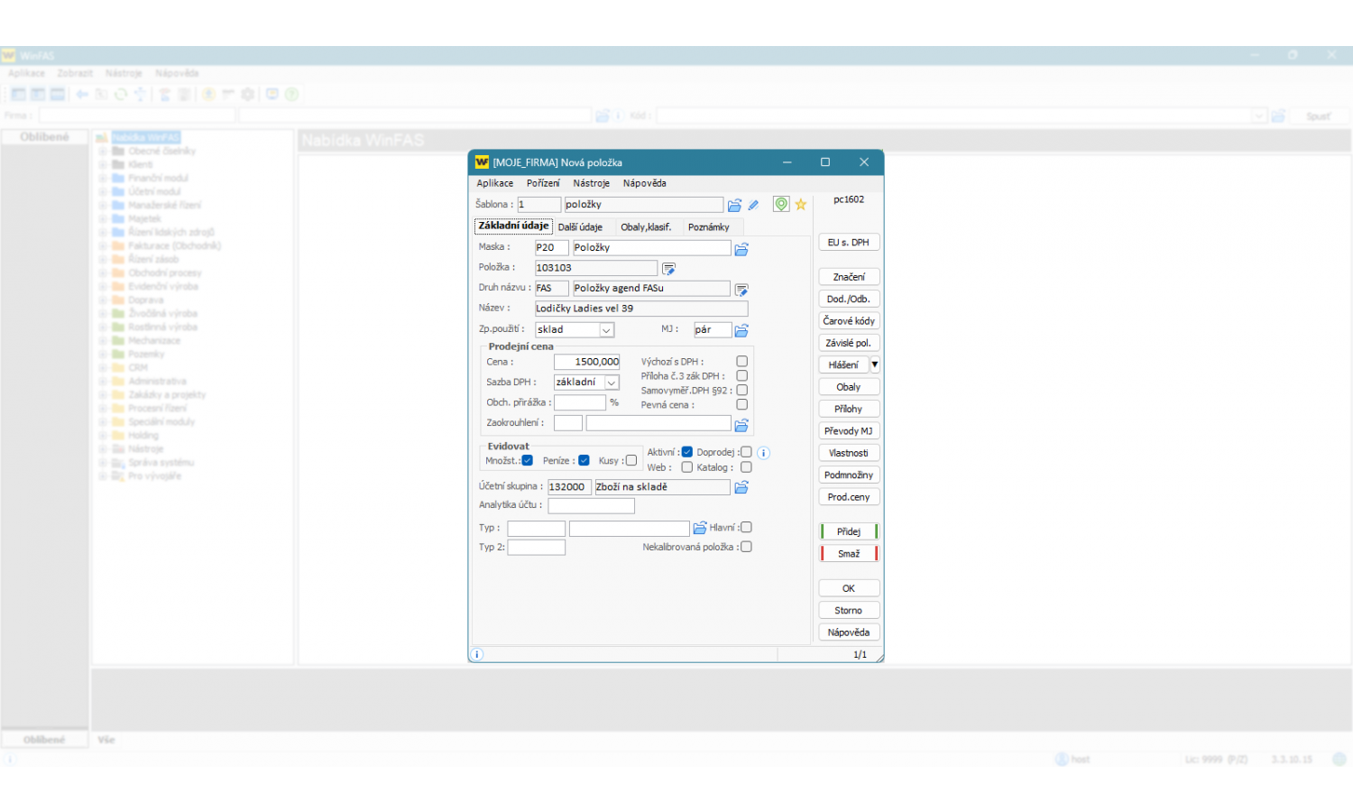Click the blue info icon beside Doprodej
The width and height of the screenshot is (1353, 812).
click(x=763, y=453)
